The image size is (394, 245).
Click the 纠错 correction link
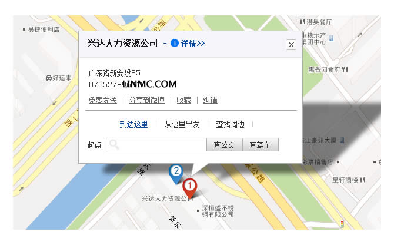point(210,100)
